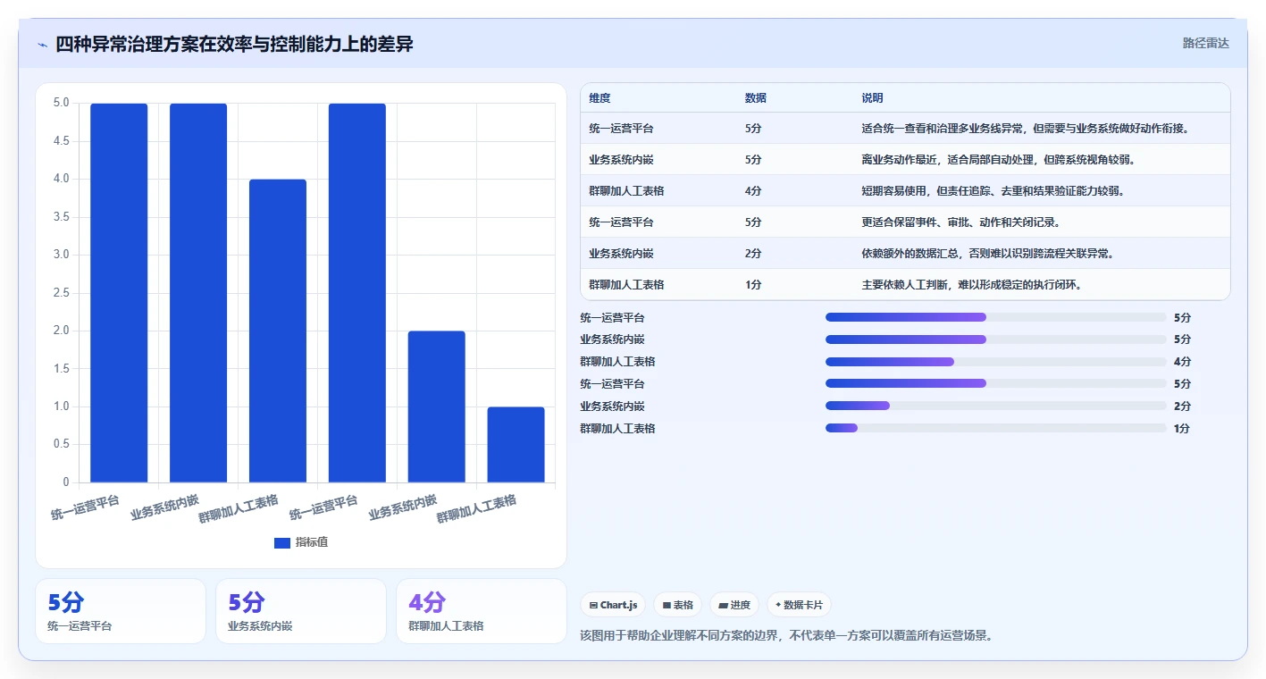Select the 数据卡片 tag chip

click(799, 605)
